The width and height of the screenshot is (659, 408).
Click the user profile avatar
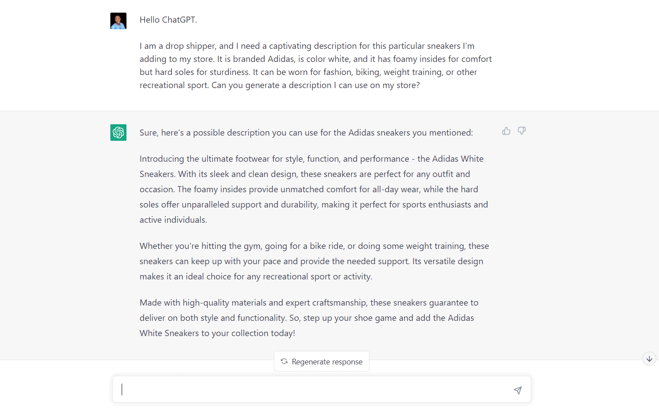[x=118, y=21]
